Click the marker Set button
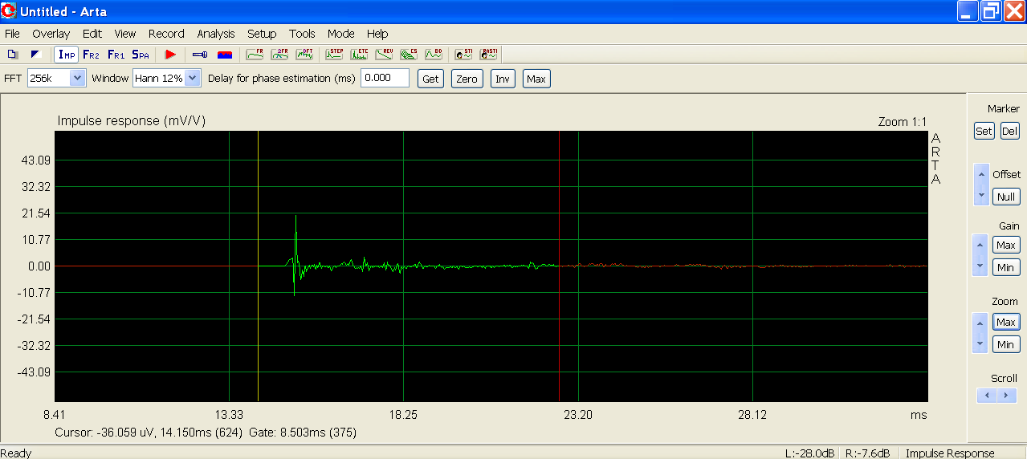 click(984, 131)
